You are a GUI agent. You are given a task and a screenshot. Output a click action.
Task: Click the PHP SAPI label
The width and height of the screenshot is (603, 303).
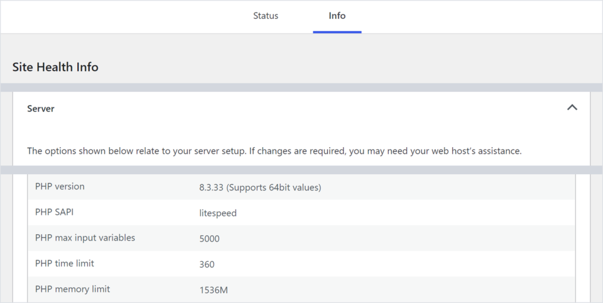(x=54, y=212)
